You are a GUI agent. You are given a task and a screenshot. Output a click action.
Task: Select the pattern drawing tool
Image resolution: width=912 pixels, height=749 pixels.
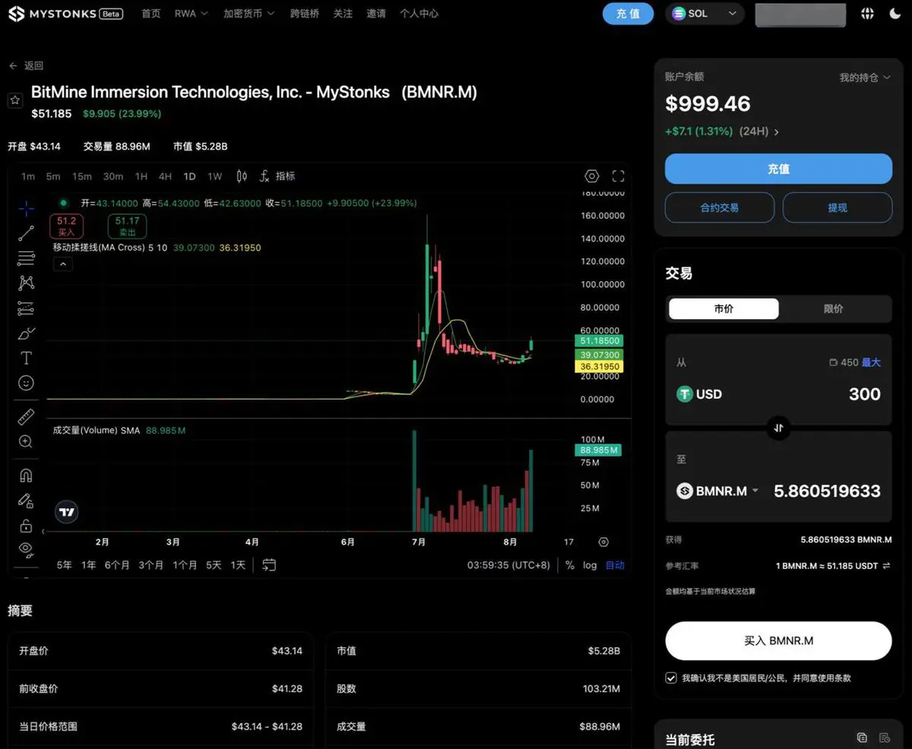coord(26,283)
